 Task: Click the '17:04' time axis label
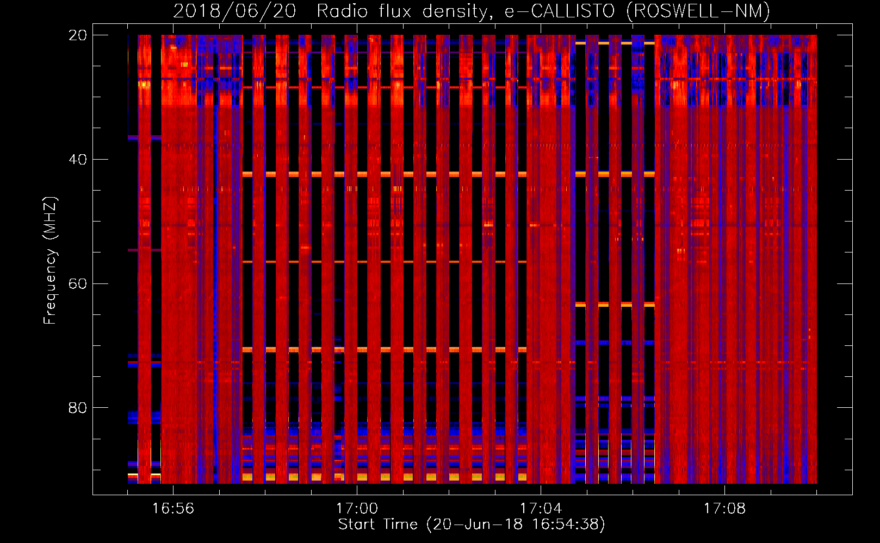pos(541,509)
